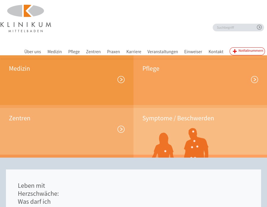Open the Medizin navigation menu item
The width and height of the screenshot is (267, 207).
(55, 52)
